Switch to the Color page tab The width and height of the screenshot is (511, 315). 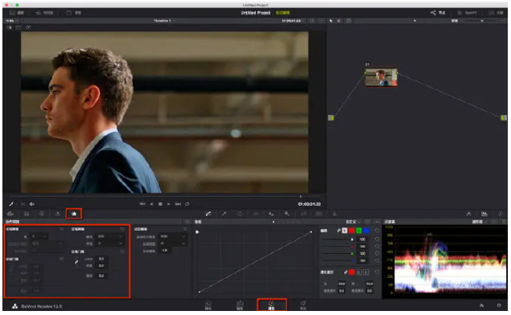[271, 305]
